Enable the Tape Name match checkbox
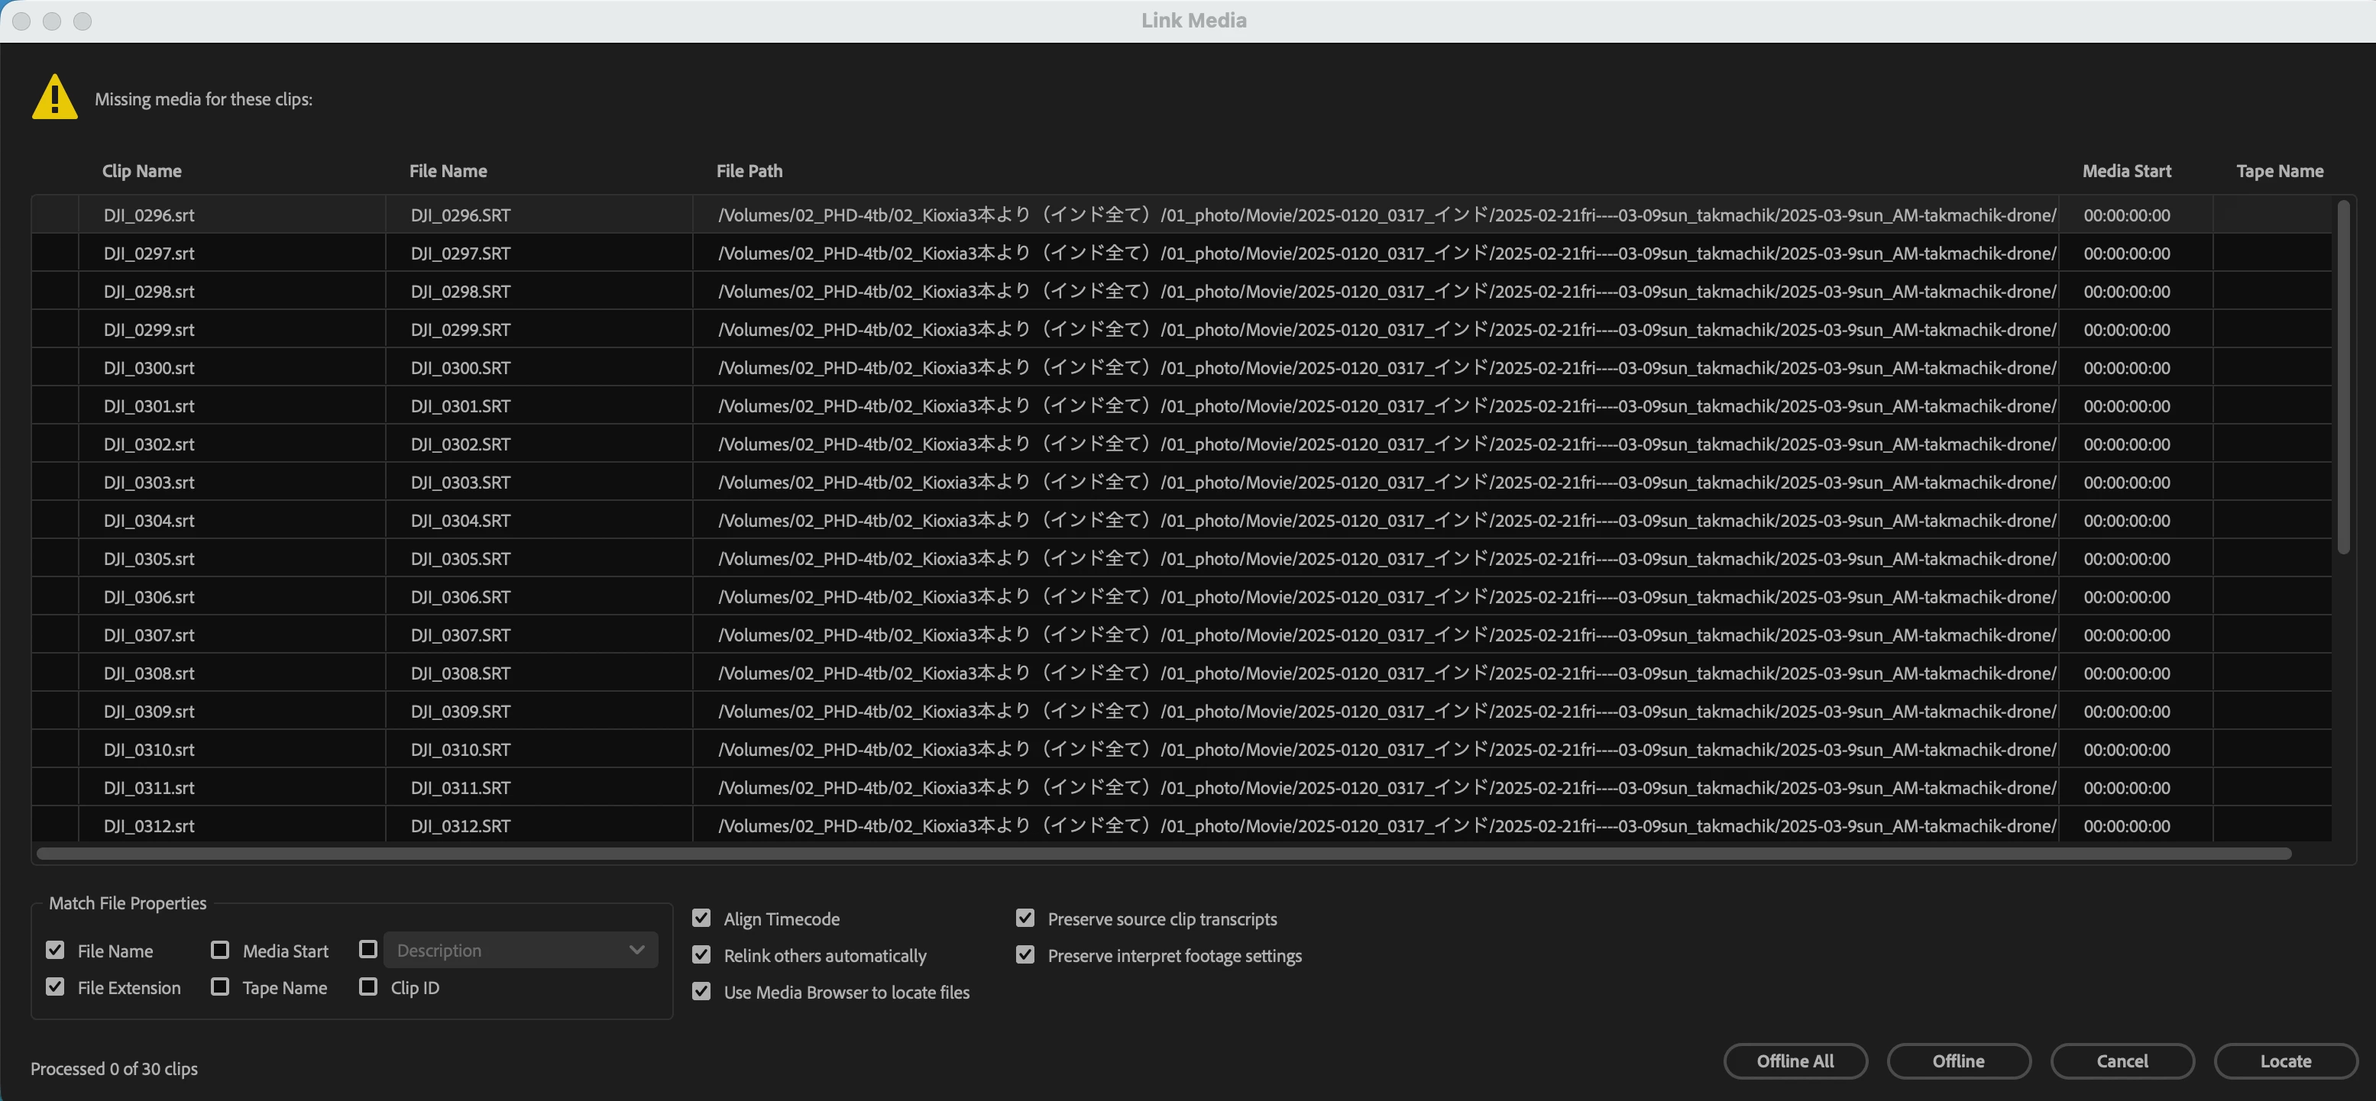 click(x=219, y=986)
